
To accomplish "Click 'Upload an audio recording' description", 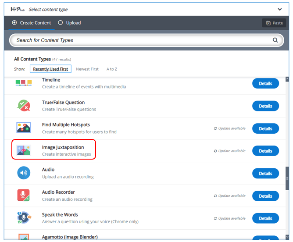I will pos(68,177).
